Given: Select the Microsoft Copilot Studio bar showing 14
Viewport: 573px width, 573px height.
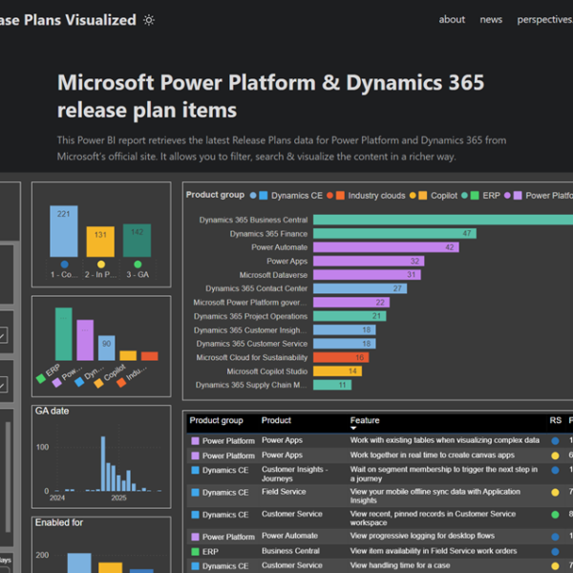Looking at the screenshot, I should [x=338, y=371].
